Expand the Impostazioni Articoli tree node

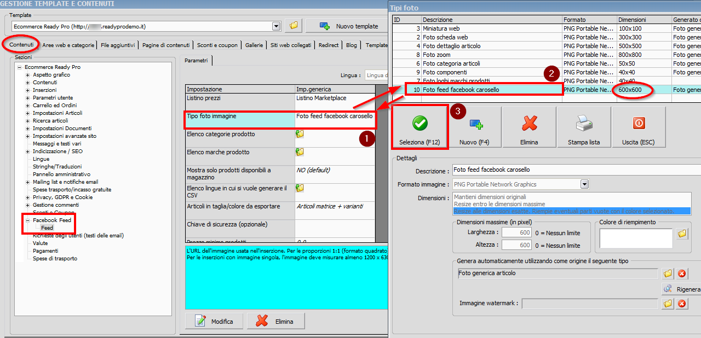click(x=28, y=113)
